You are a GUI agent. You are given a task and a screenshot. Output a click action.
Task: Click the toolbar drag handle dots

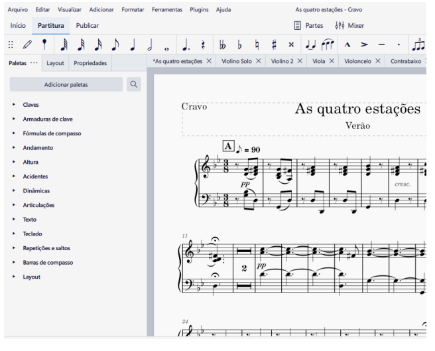11,44
